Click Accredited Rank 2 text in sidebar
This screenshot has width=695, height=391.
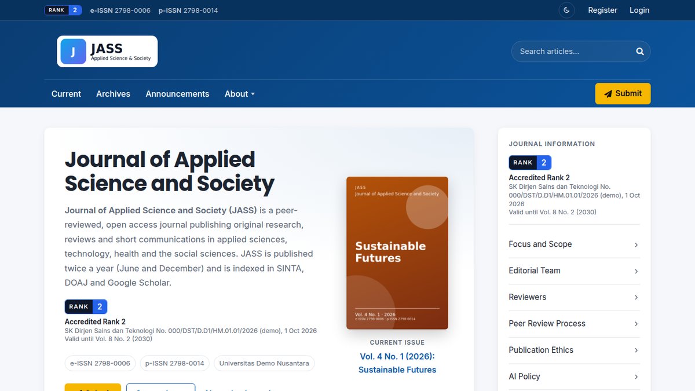point(539,178)
